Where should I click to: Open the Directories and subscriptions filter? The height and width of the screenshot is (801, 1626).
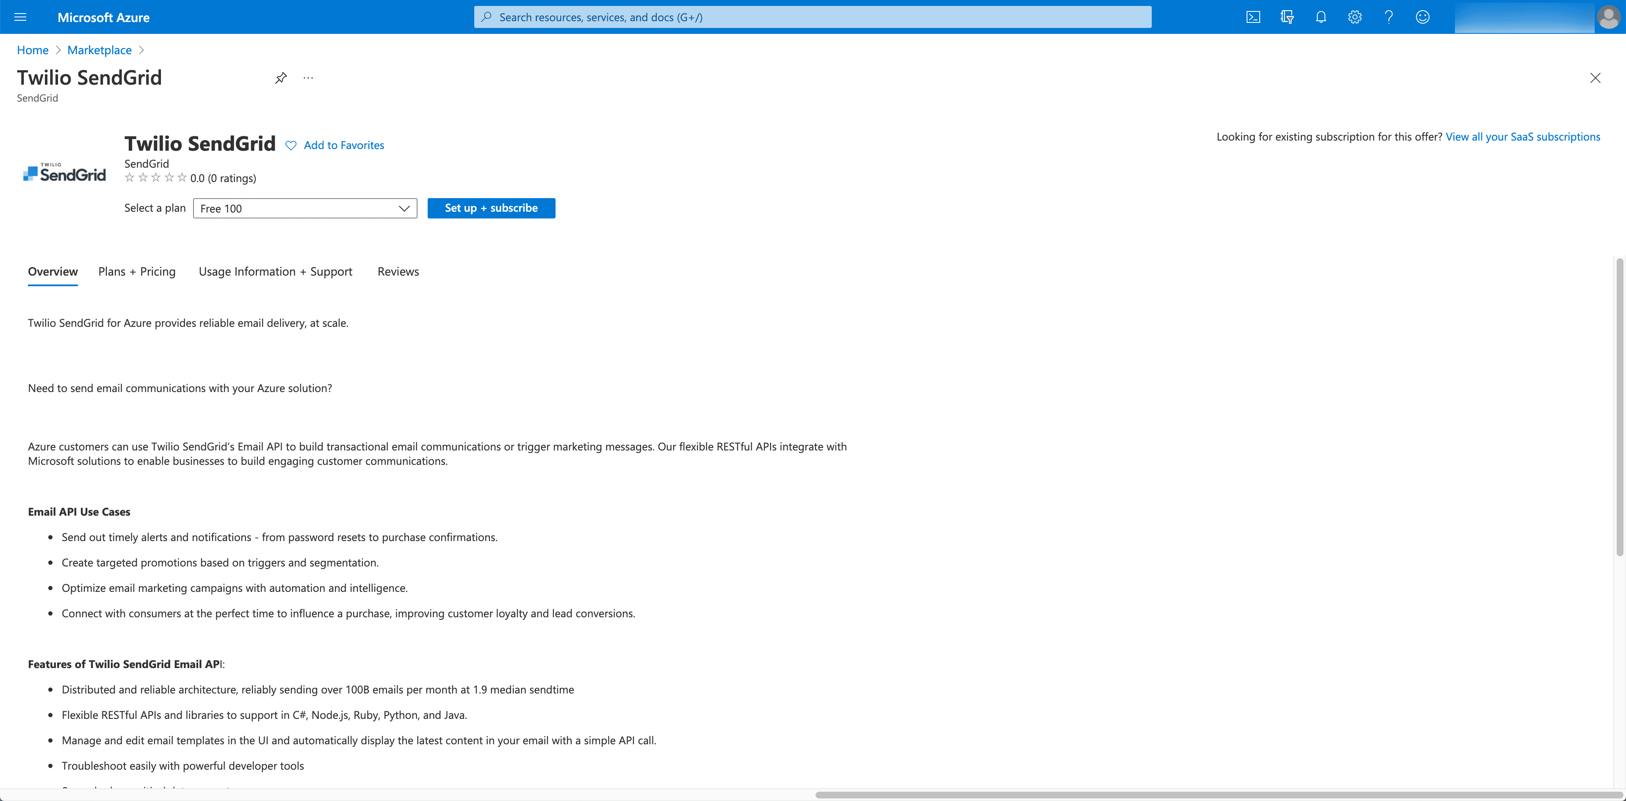[x=1287, y=17]
